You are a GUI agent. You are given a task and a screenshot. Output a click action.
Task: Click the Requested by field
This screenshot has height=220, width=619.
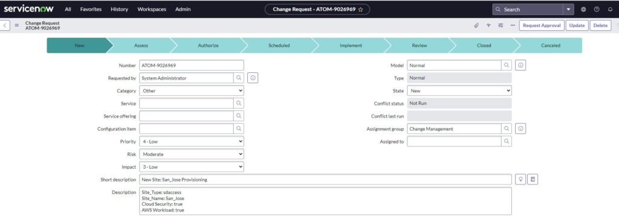click(x=186, y=78)
